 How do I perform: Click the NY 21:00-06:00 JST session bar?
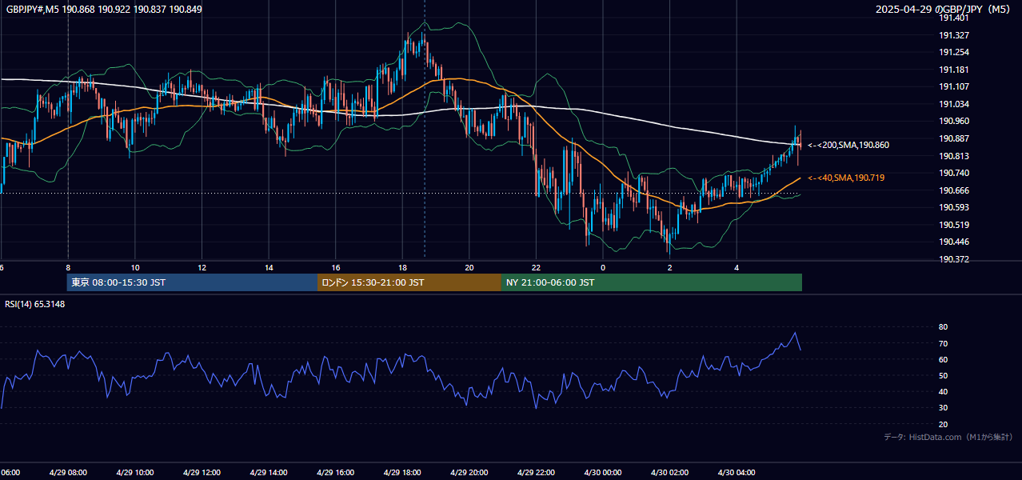[x=652, y=282]
